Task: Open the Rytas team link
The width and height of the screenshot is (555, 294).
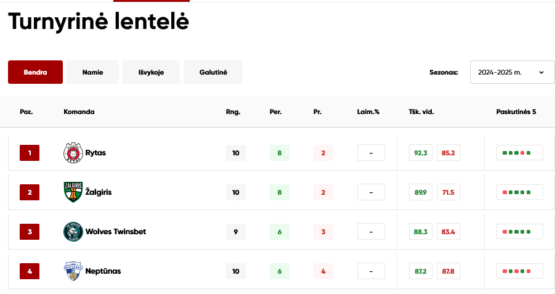Action: point(95,153)
